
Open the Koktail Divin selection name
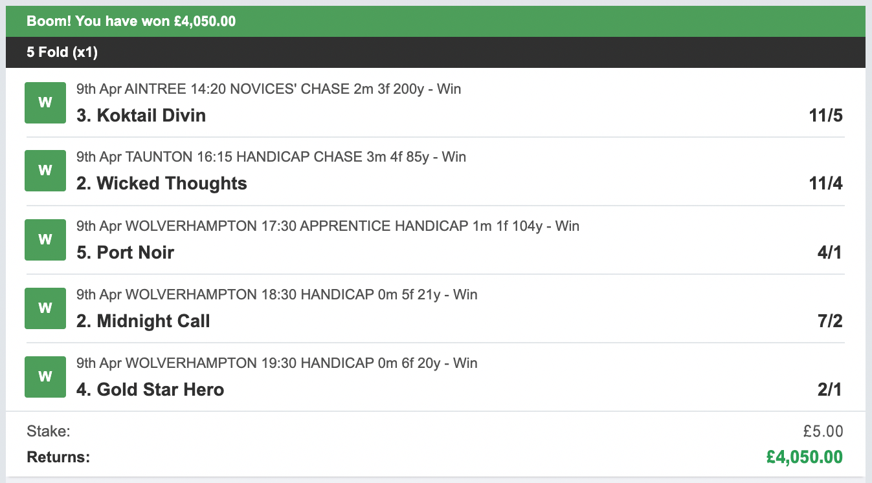[x=141, y=116]
